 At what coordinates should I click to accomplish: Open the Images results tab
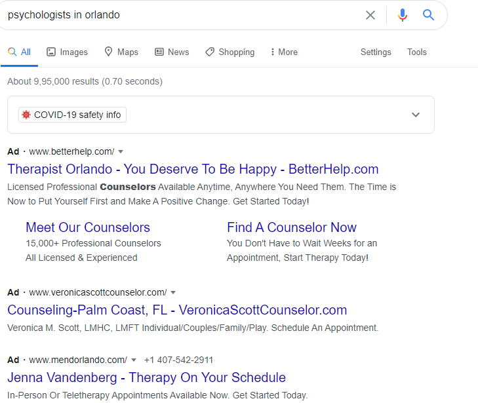(67, 52)
